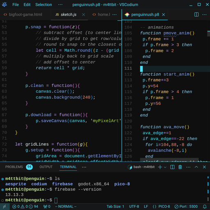Click the terminal input cursor after prompt
The image size is (210, 210).
click(56, 200)
